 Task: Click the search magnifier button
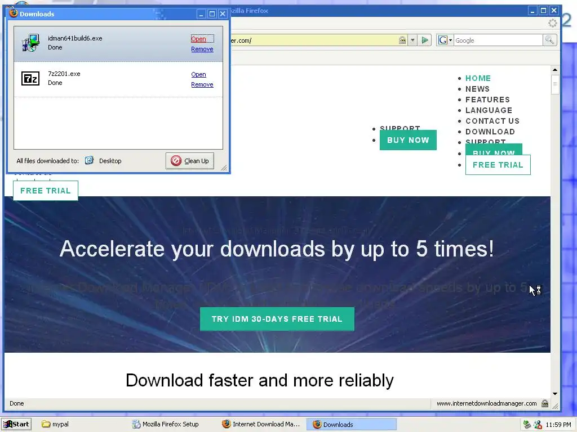pyautogui.click(x=549, y=40)
